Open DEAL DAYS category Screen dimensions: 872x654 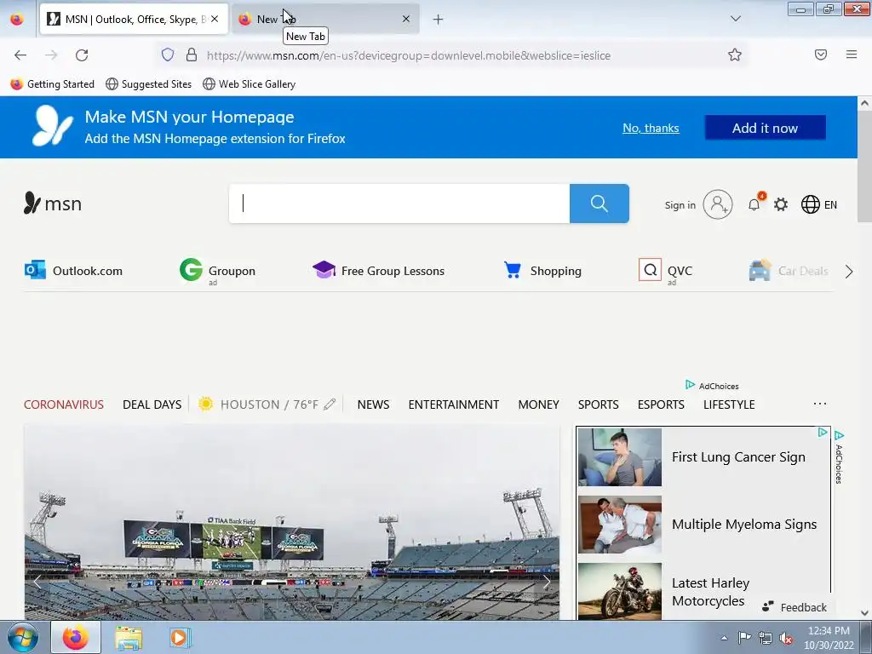point(152,404)
